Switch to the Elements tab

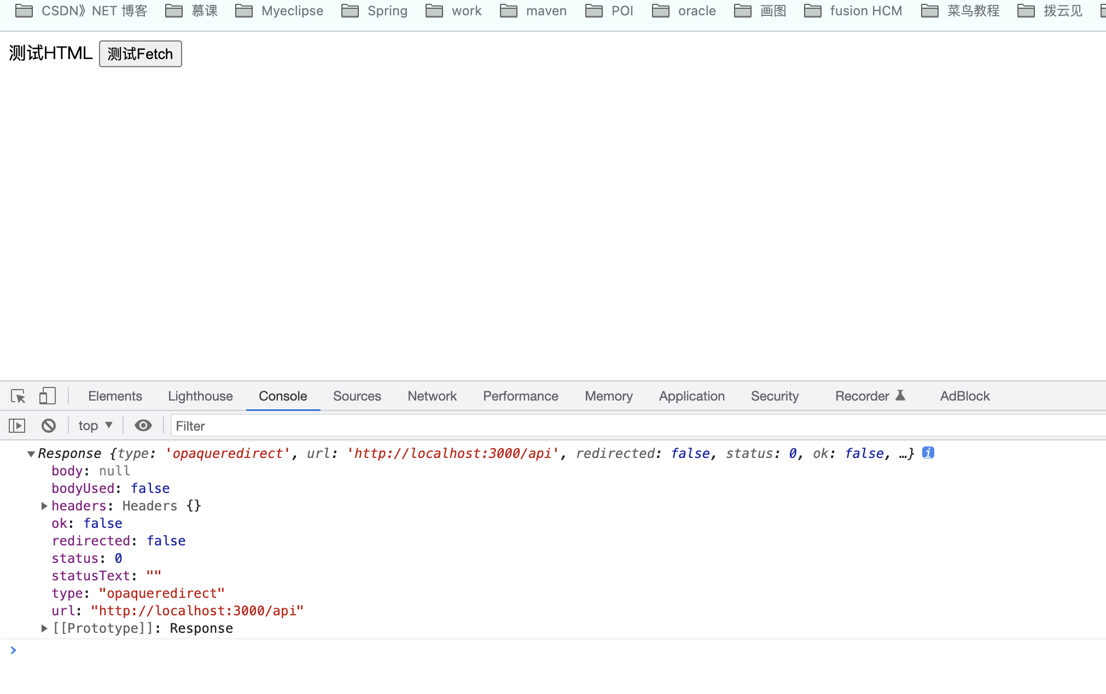point(115,396)
